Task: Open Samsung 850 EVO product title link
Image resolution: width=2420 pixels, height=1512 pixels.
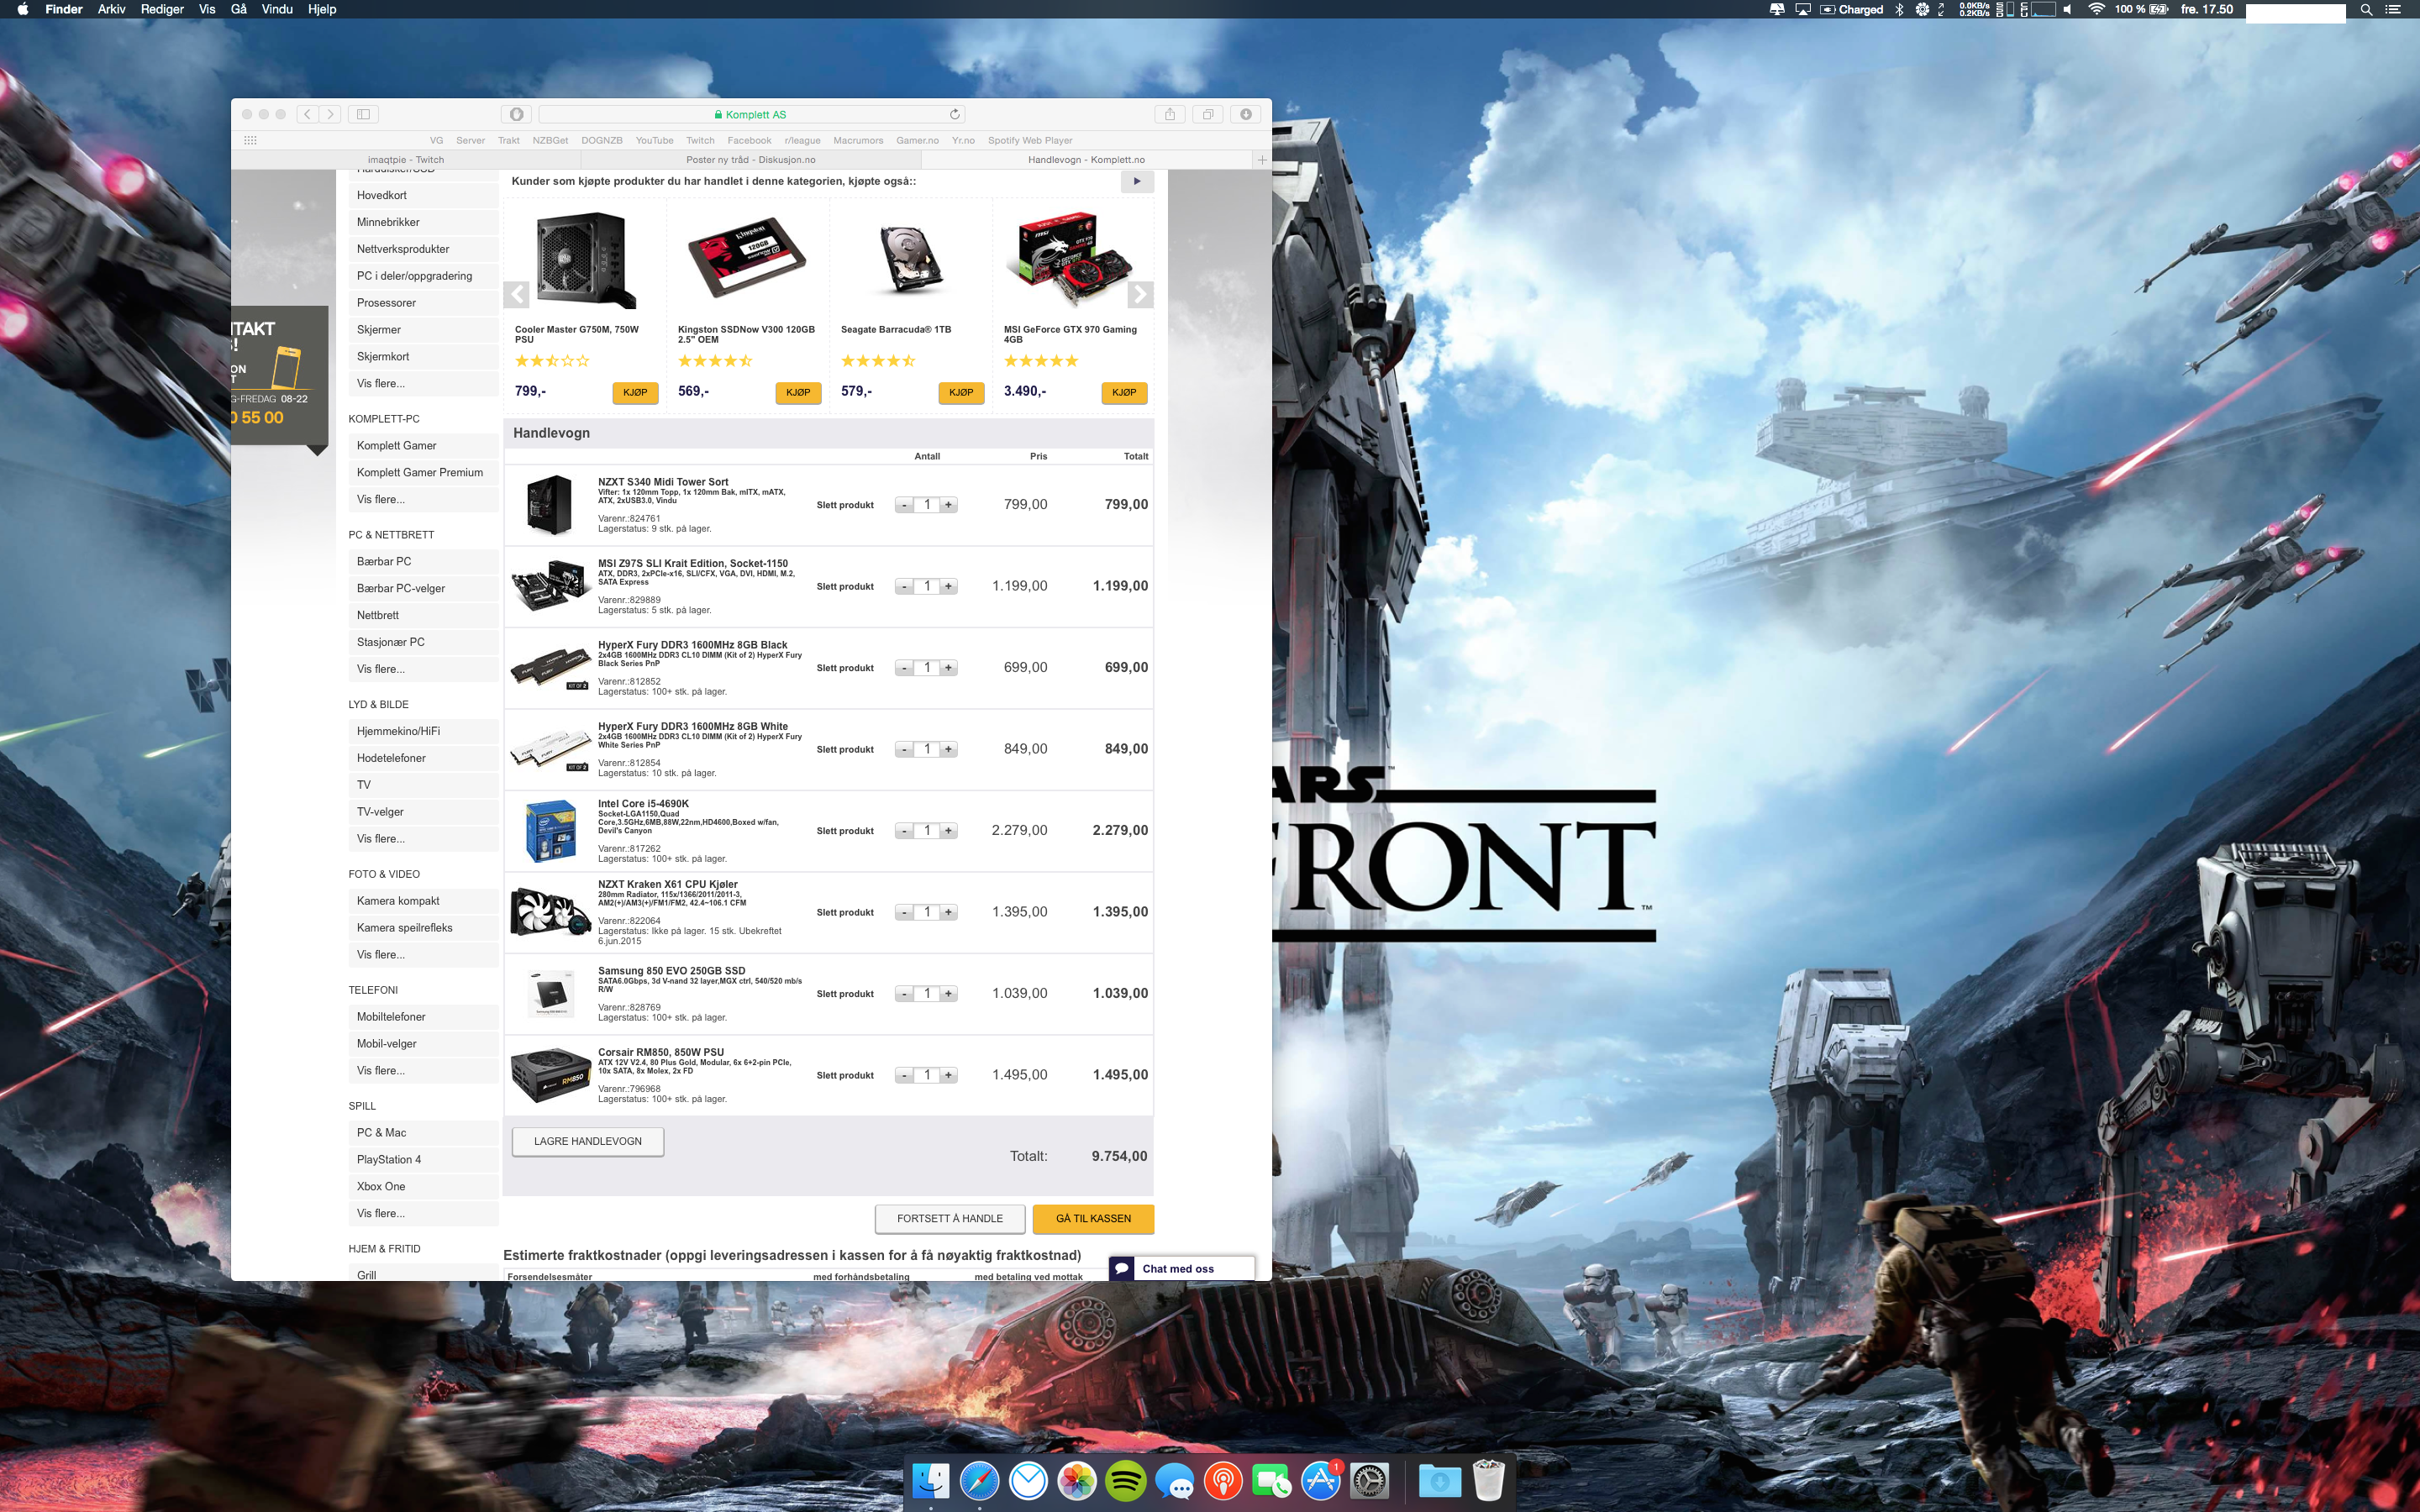Action: pyautogui.click(x=672, y=971)
